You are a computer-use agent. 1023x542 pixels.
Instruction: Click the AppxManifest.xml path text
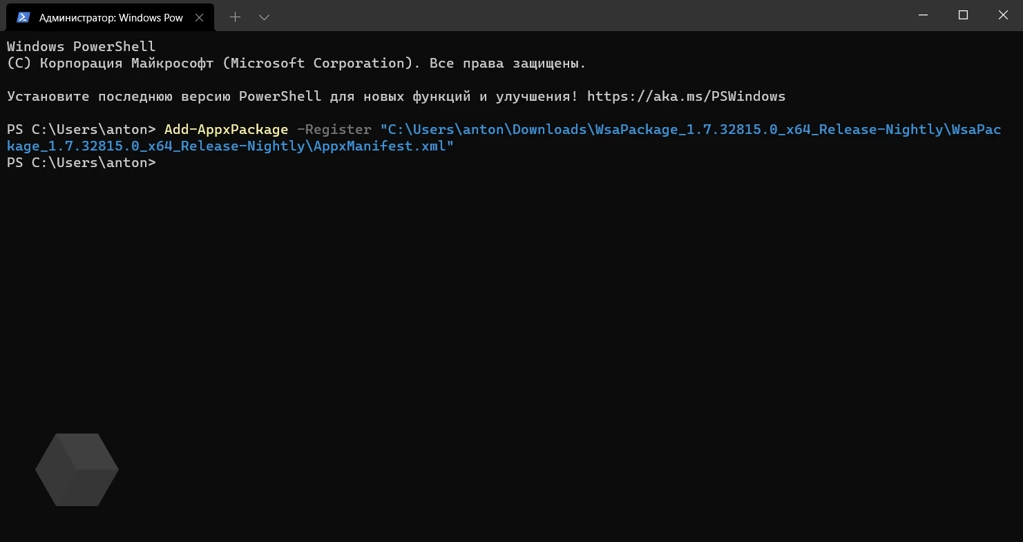click(381, 146)
